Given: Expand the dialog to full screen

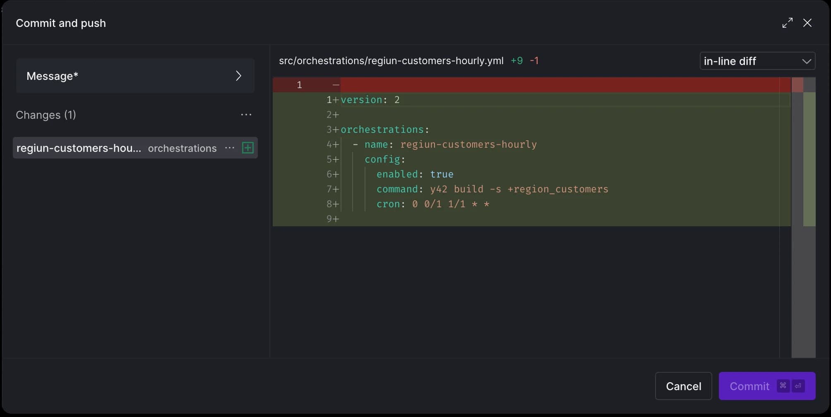Looking at the screenshot, I should pyautogui.click(x=787, y=23).
